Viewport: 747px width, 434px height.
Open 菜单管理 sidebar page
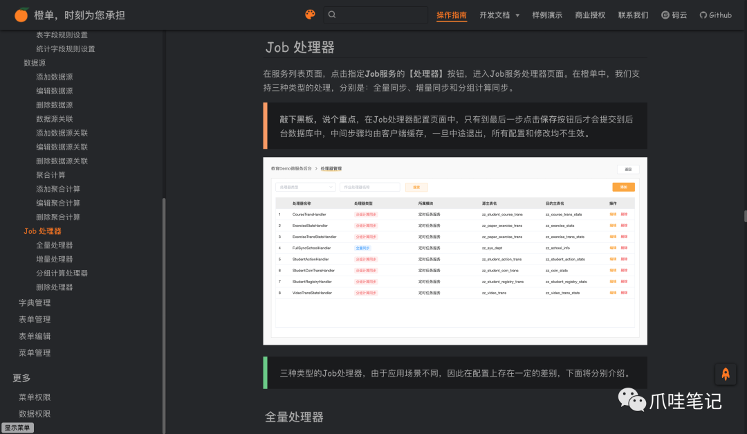coord(35,353)
